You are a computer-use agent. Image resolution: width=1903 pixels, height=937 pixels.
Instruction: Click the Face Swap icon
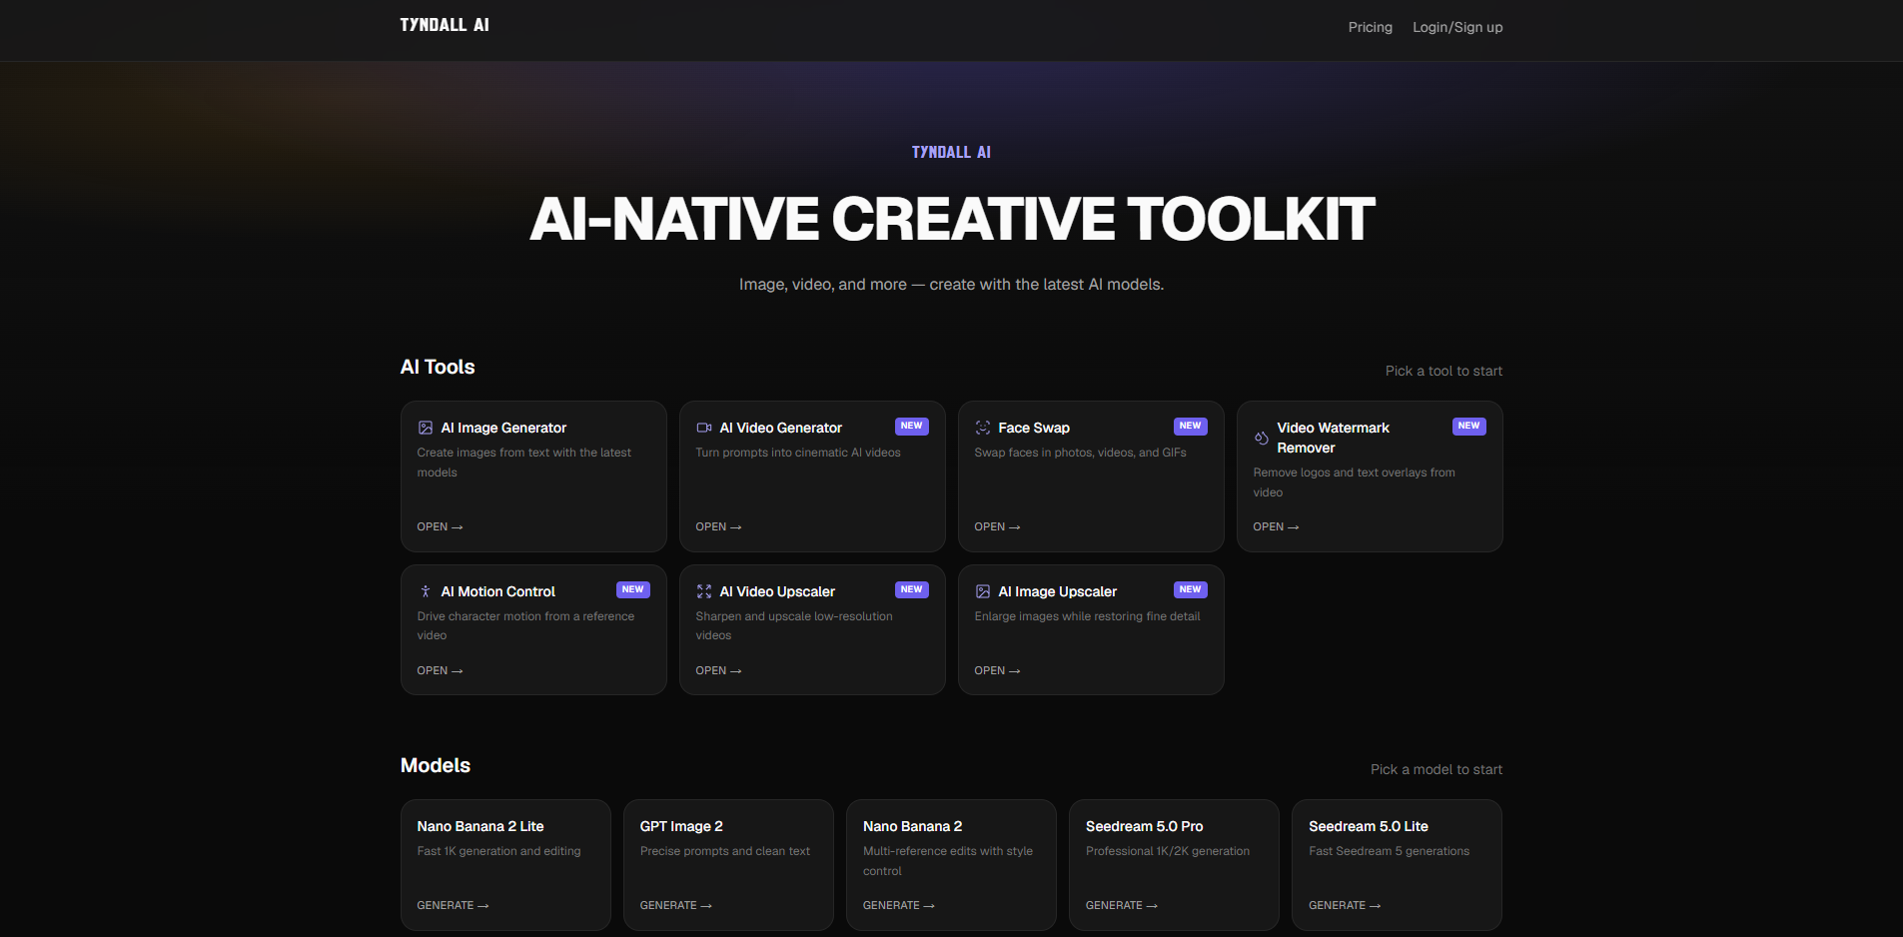click(983, 428)
